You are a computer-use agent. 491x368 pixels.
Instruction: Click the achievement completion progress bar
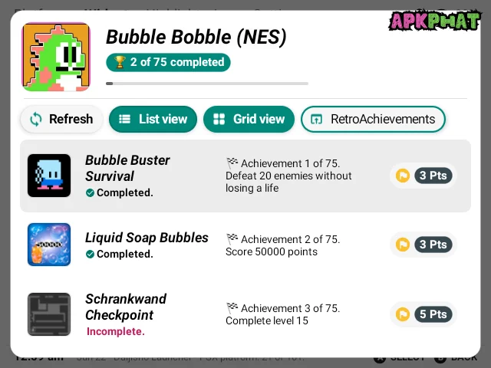pos(207,83)
